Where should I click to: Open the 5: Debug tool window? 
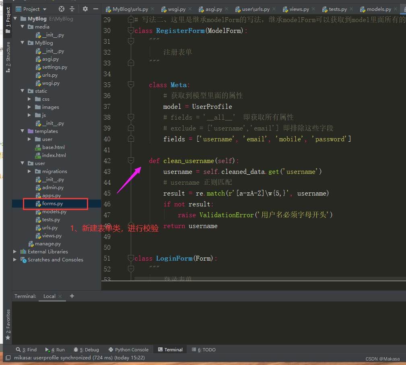click(86, 349)
